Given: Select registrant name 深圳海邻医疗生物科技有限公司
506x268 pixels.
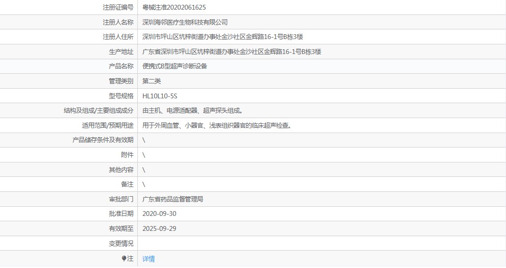Looking at the screenshot, I should [185, 22].
